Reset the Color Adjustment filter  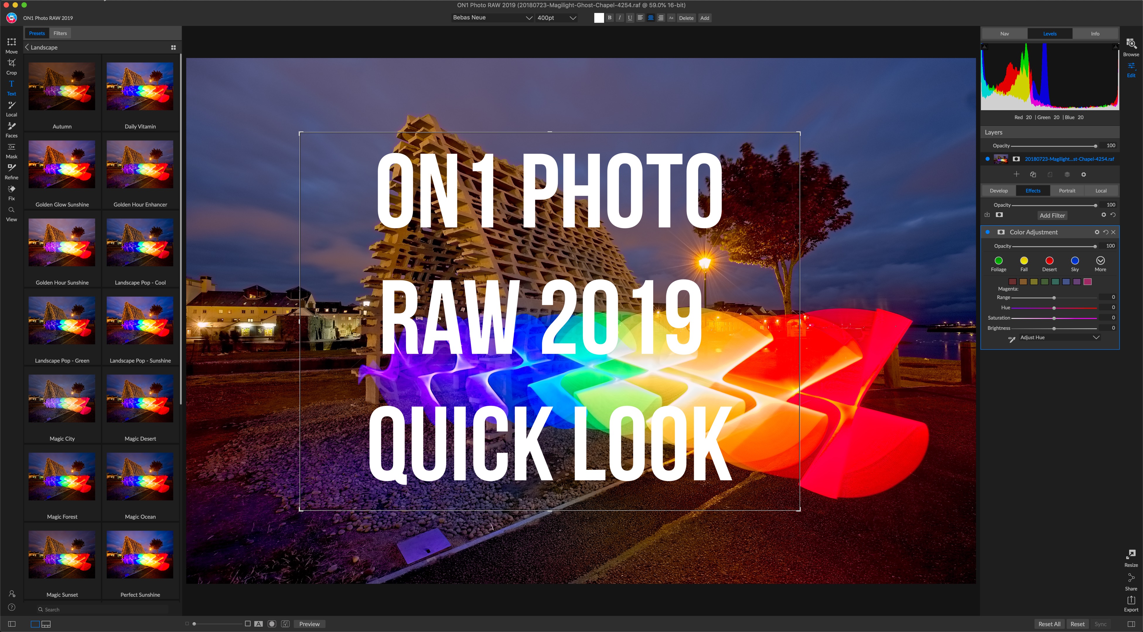click(1105, 232)
